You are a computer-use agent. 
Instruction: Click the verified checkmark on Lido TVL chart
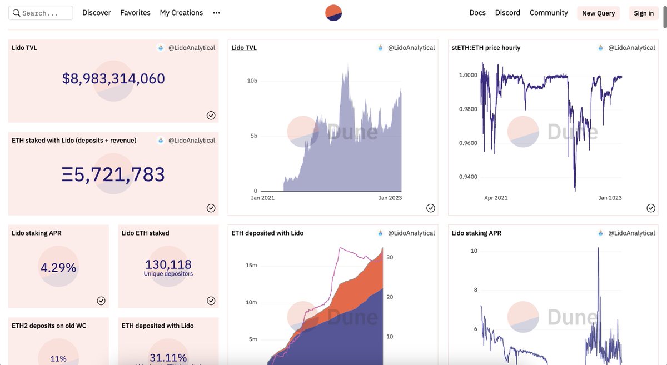click(431, 208)
